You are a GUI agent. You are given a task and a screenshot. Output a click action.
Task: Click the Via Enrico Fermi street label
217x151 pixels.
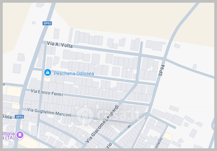tap(47, 93)
